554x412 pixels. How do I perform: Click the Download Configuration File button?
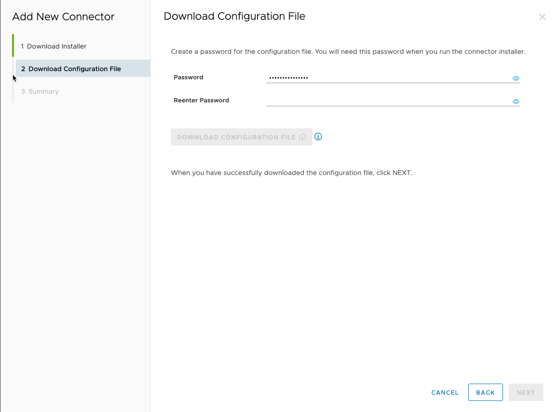pos(241,137)
